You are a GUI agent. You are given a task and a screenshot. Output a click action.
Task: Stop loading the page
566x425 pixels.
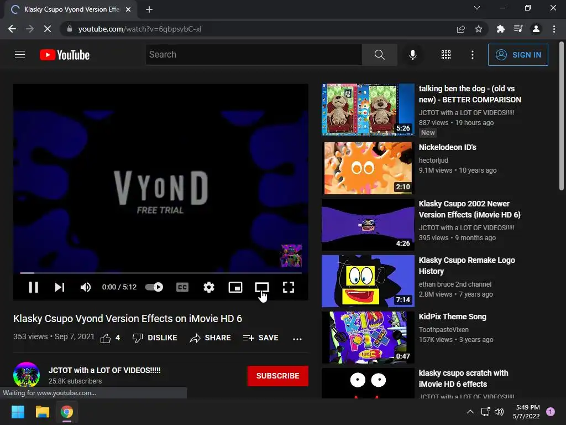[x=48, y=29]
